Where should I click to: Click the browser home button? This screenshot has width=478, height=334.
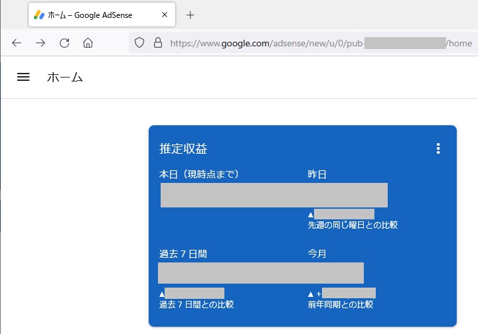(88, 43)
